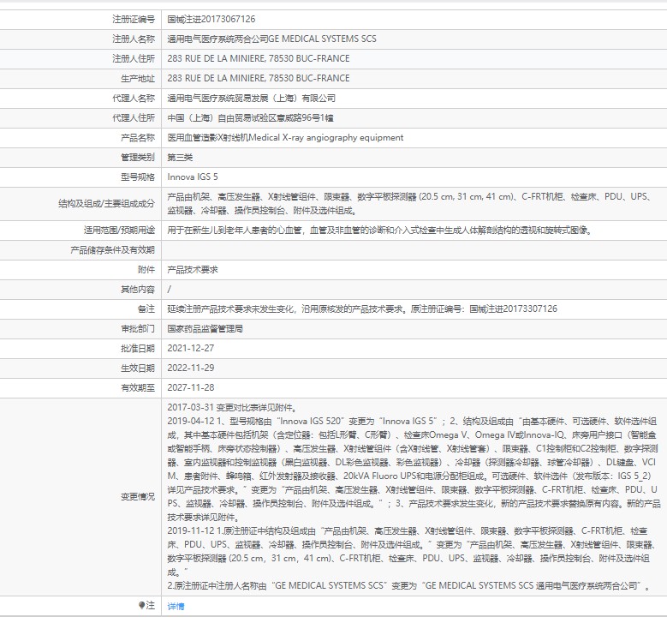Click the 有效期至 label
The width and height of the screenshot is (667, 623).
[138, 388]
